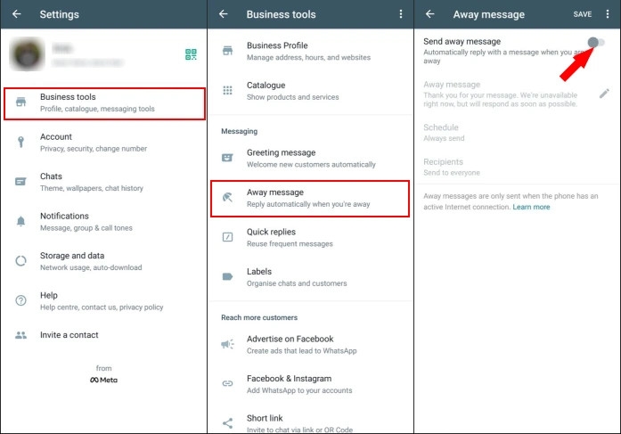This screenshot has width=621, height=434.
Task: Click 'Welcome new customers automatically' text
Action: pos(311,164)
